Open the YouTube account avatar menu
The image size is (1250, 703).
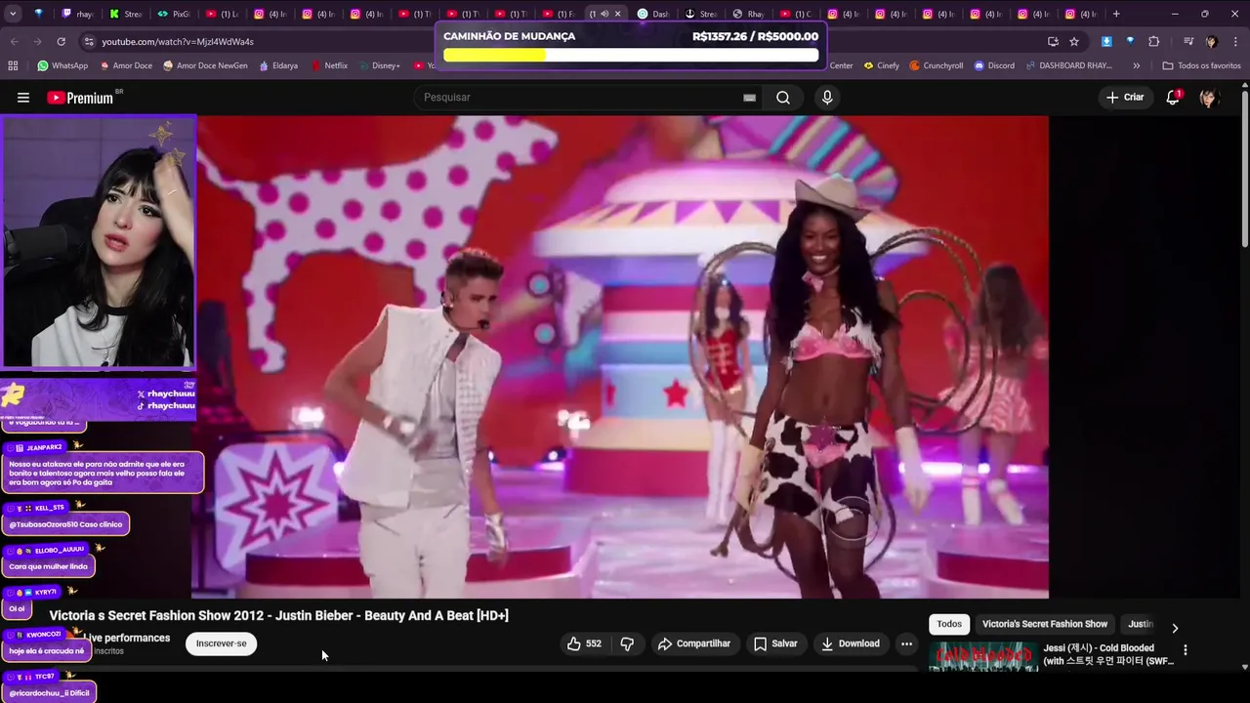tap(1208, 98)
